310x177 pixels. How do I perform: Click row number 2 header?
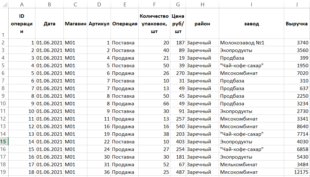pyautogui.click(x=4, y=43)
